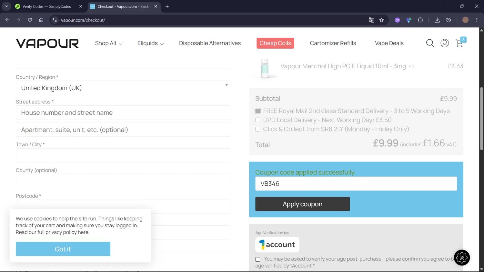
Task: Open cookie settings floating icon
Action: pos(462,257)
